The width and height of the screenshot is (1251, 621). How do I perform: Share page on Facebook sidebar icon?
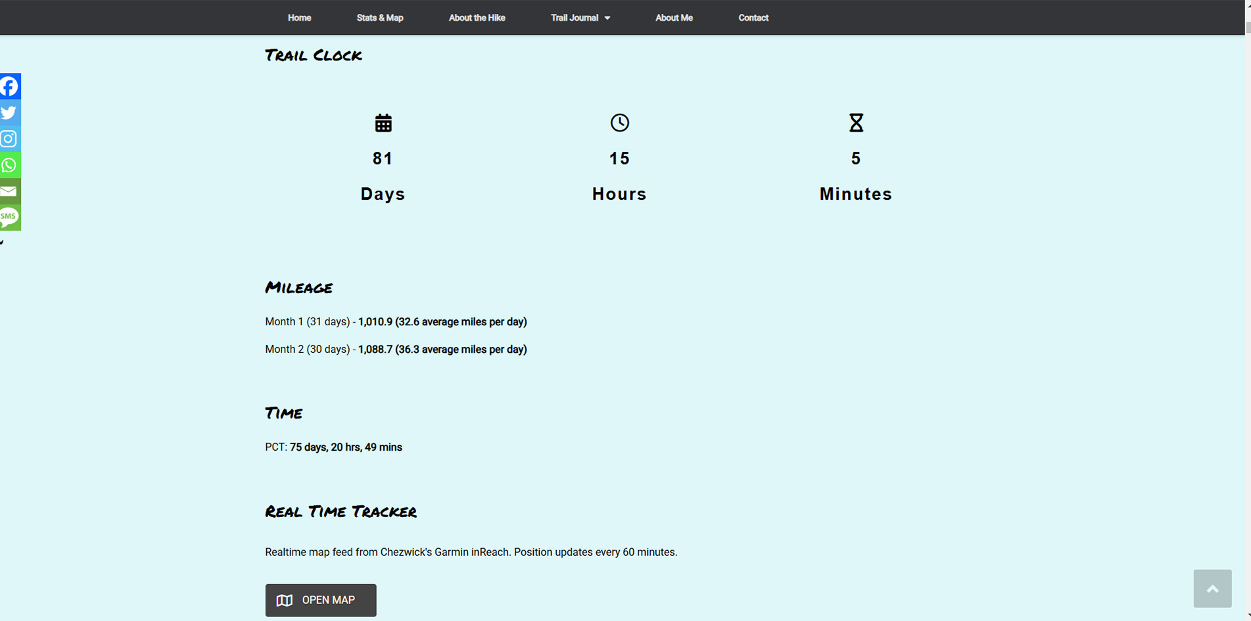pos(10,87)
